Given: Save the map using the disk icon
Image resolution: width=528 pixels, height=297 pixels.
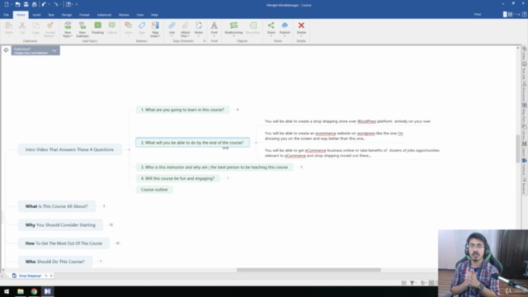Looking at the screenshot, I should point(26,4).
